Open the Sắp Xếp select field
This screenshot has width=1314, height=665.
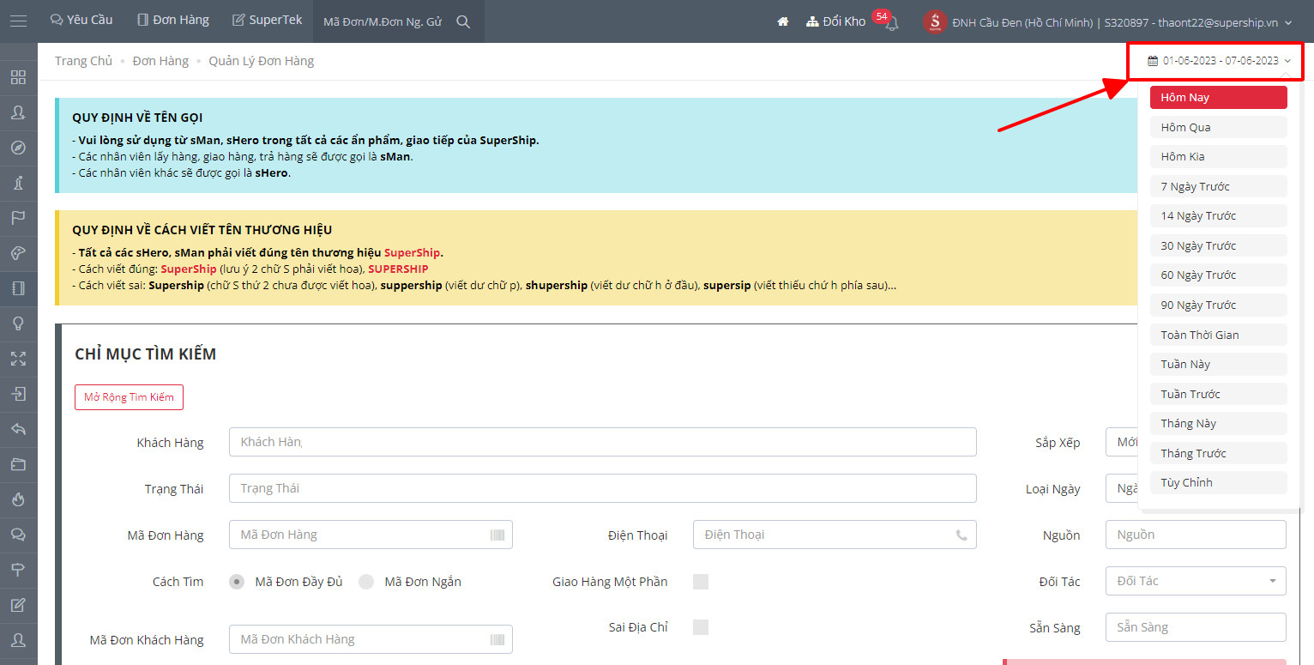point(1122,442)
